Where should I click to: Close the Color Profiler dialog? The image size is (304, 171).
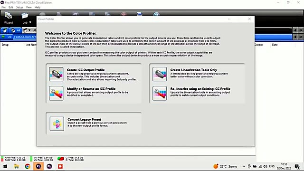(249, 19)
